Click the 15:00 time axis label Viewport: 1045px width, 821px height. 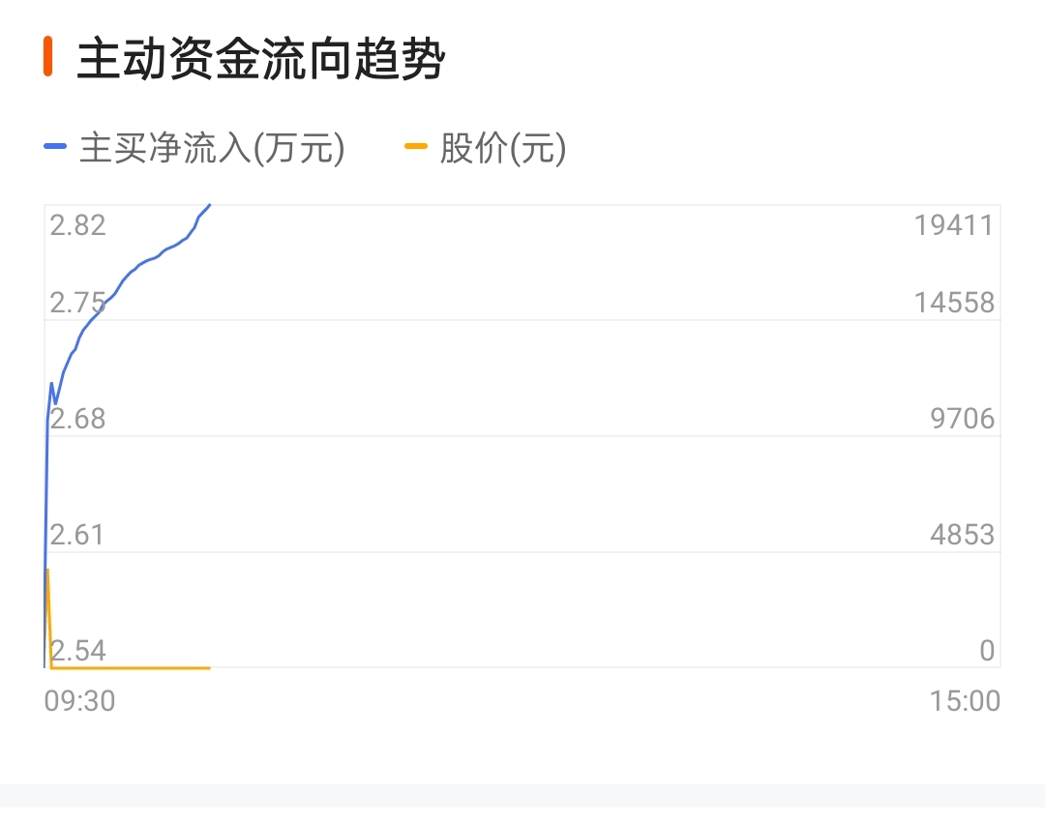pyautogui.click(x=965, y=701)
